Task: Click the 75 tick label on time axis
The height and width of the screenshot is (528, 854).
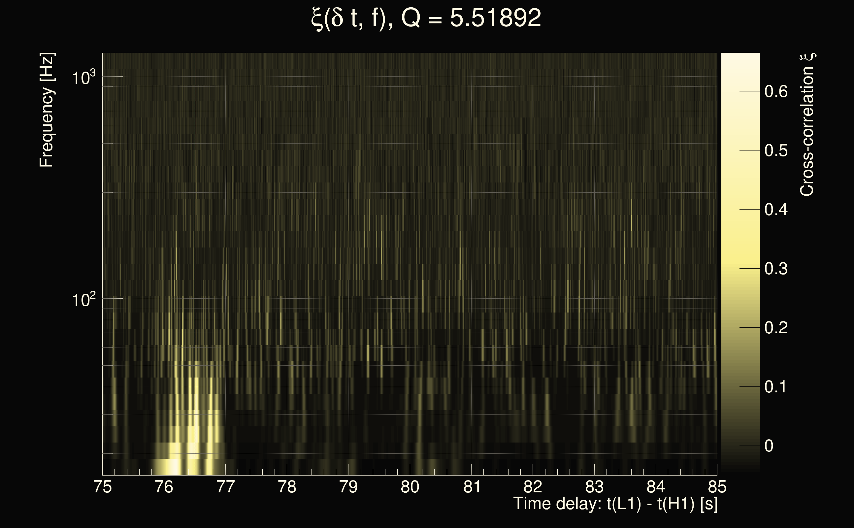Action: tap(103, 487)
